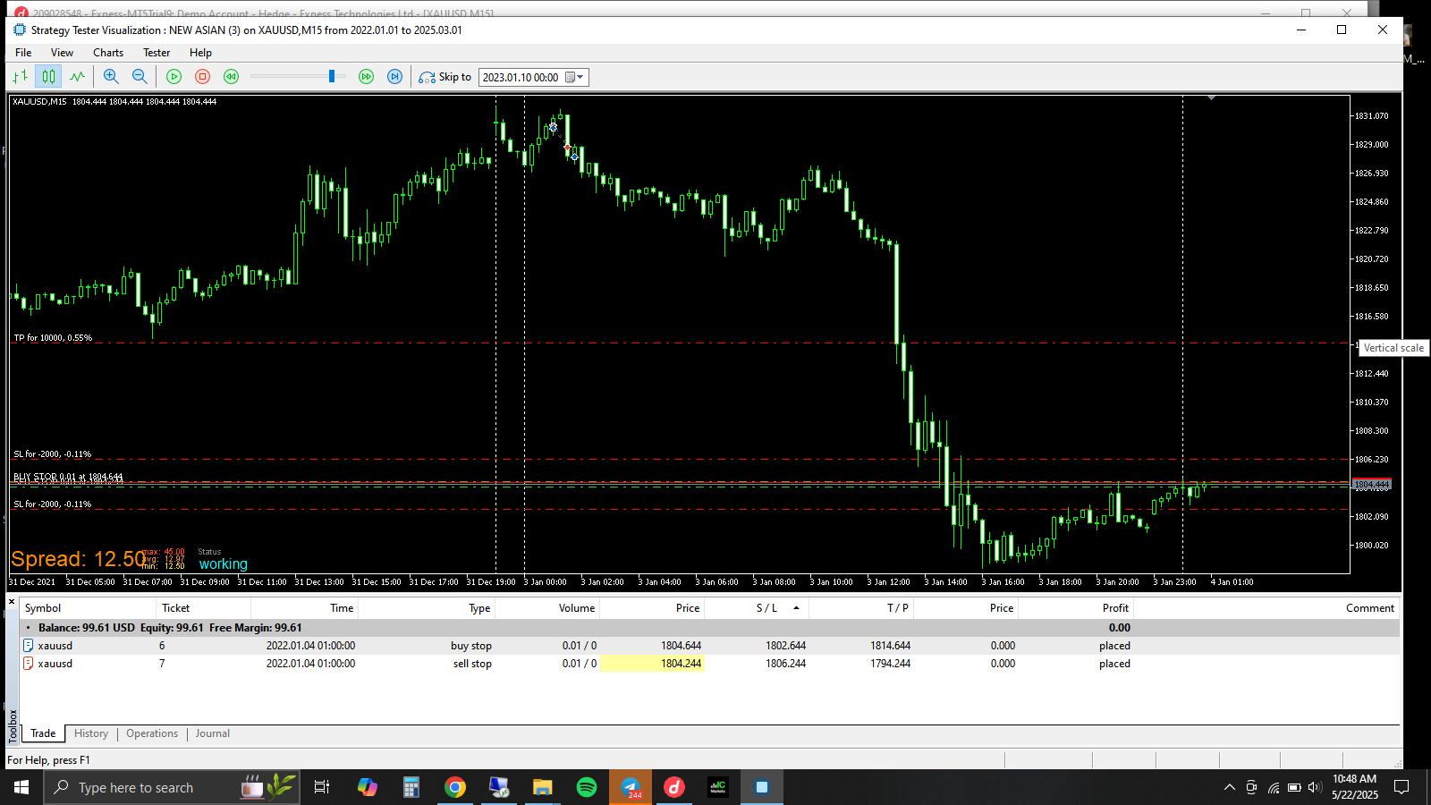This screenshot has height=805, width=1431.
Task: Switch chart to bar chart mode
Action: [x=21, y=77]
